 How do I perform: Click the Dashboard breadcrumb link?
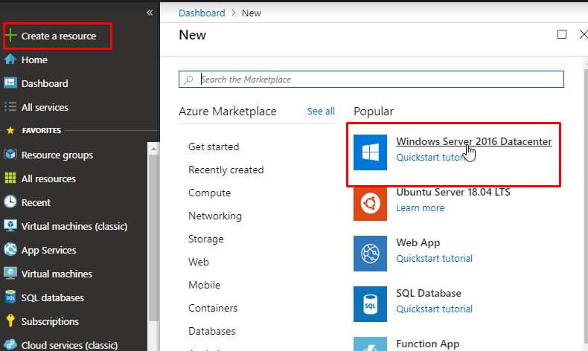202,13
